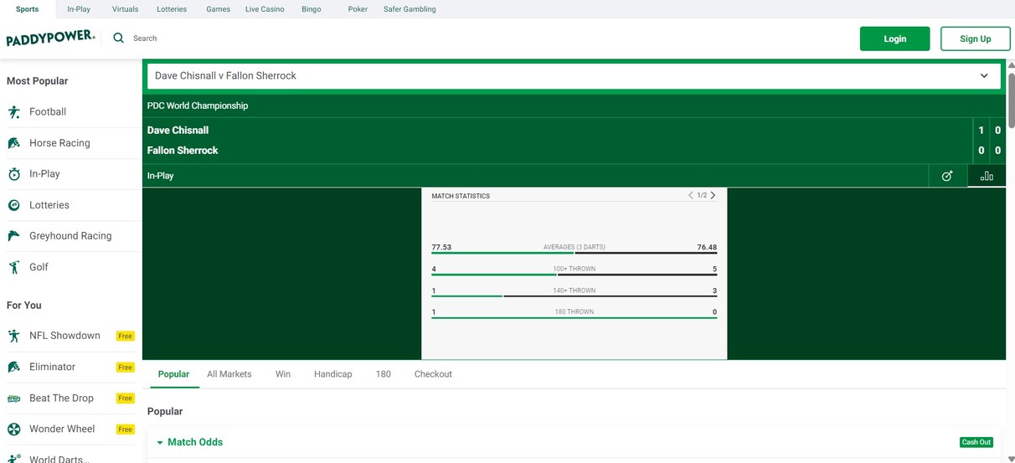Select the All Markets tab
This screenshot has height=463, width=1015.
[x=229, y=374]
